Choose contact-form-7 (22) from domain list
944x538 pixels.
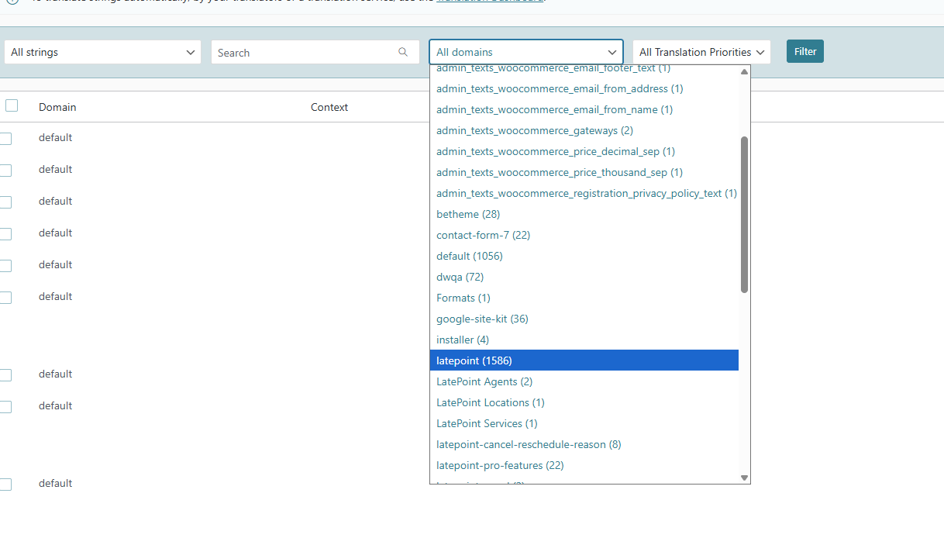click(483, 235)
